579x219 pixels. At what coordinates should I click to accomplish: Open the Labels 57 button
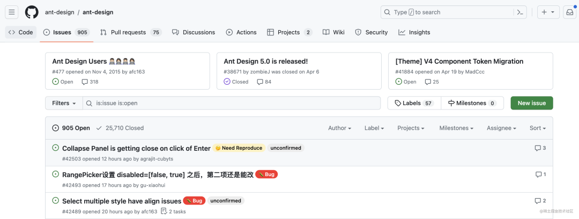414,103
